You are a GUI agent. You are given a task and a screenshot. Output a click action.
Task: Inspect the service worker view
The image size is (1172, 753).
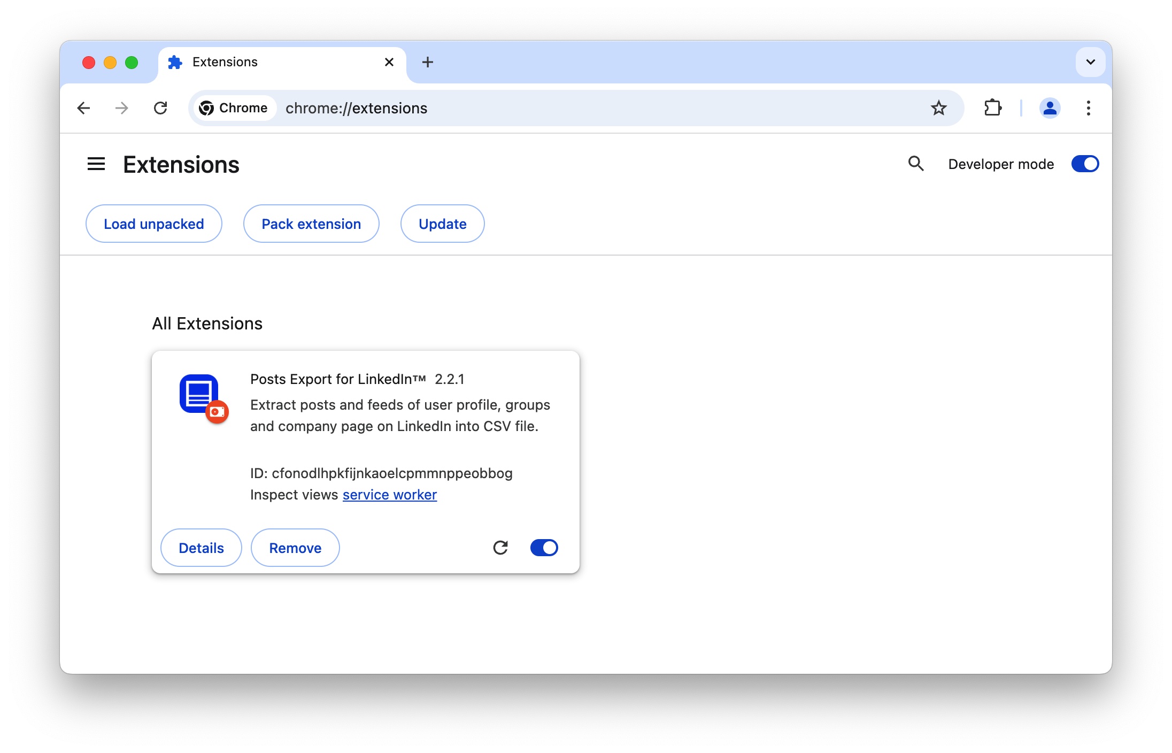(x=389, y=495)
